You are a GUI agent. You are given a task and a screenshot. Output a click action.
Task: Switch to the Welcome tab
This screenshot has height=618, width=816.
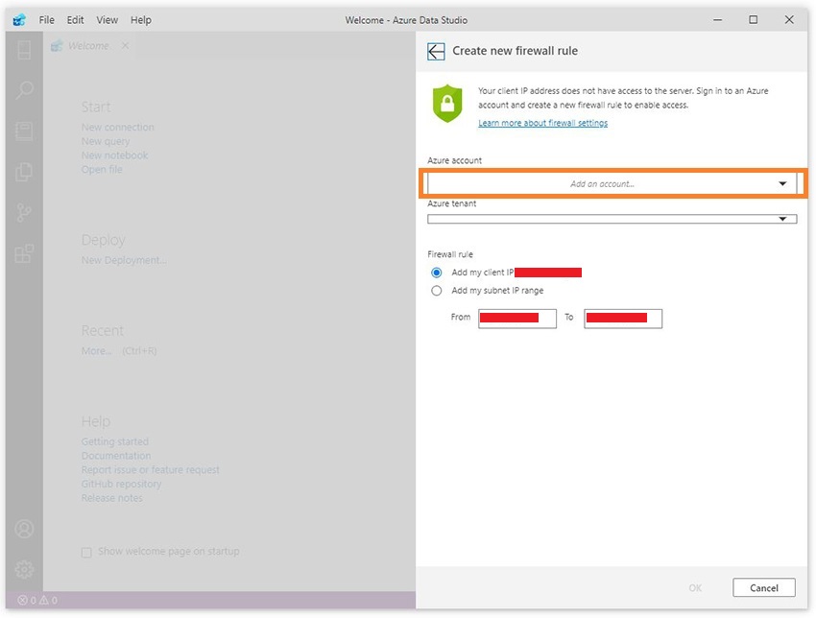coord(88,44)
